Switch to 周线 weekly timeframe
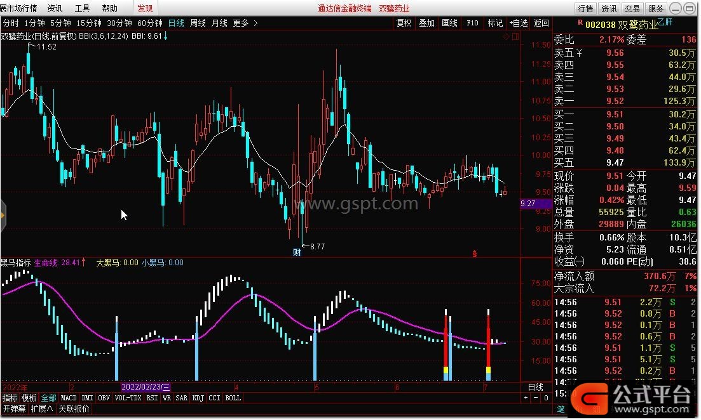This screenshot has height=420, width=701. (198, 23)
